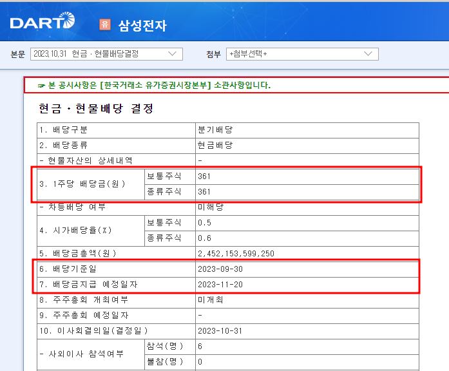Click the absence count value 0
This screenshot has width=449, height=371.
pos(200,362)
